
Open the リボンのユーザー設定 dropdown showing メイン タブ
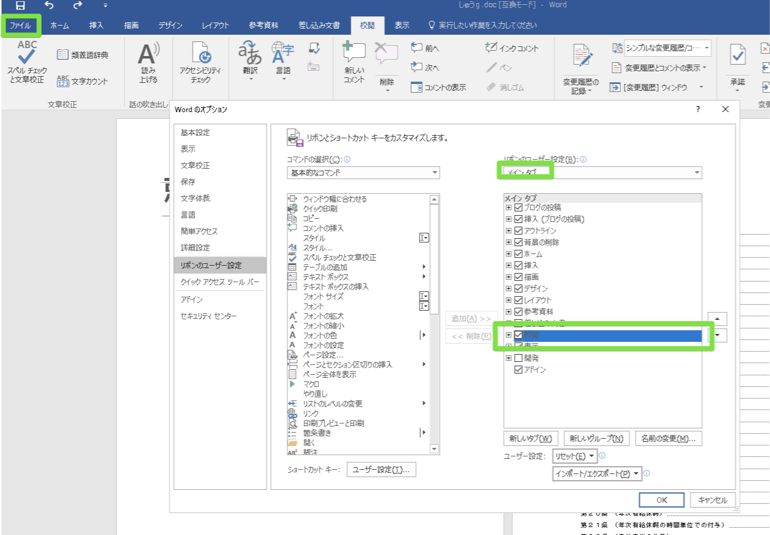(x=603, y=172)
